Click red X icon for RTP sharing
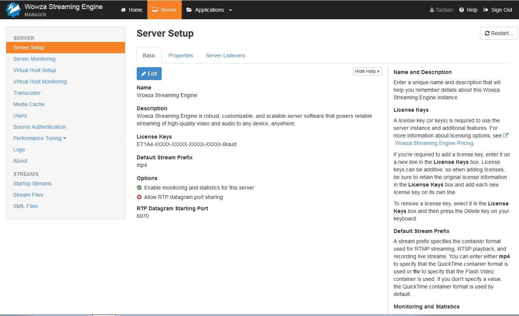The width and height of the screenshot is (519, 316). 139,197
